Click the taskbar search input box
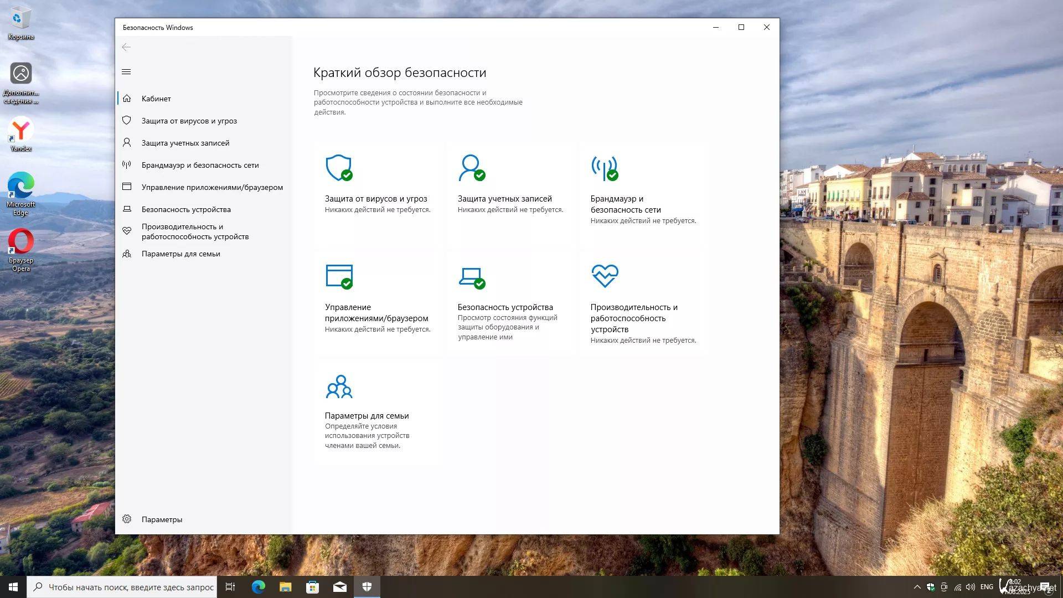The image size is (1063, 598). (x=131, y=587)
